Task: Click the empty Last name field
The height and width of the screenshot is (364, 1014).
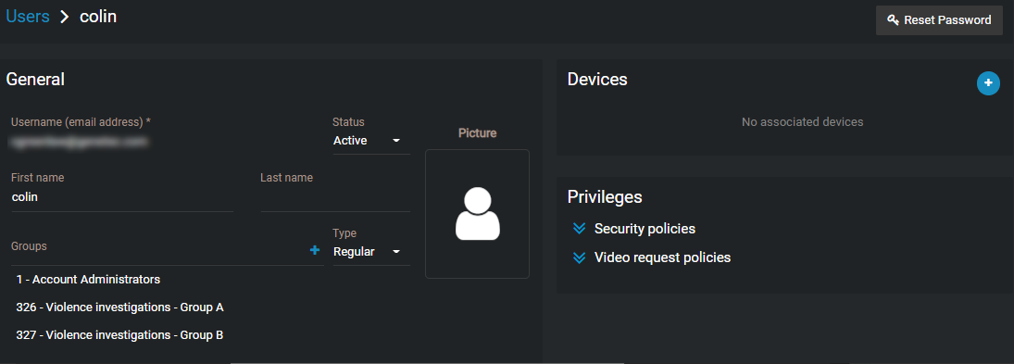Action: coord(335,198)
